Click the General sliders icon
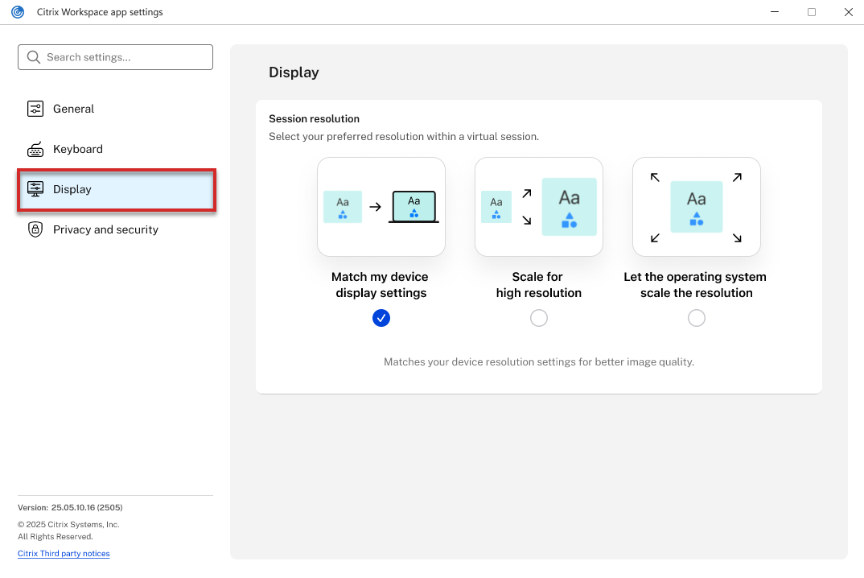Image resolution: width=864 pixels, height=578 pixels. pos(35,109)
